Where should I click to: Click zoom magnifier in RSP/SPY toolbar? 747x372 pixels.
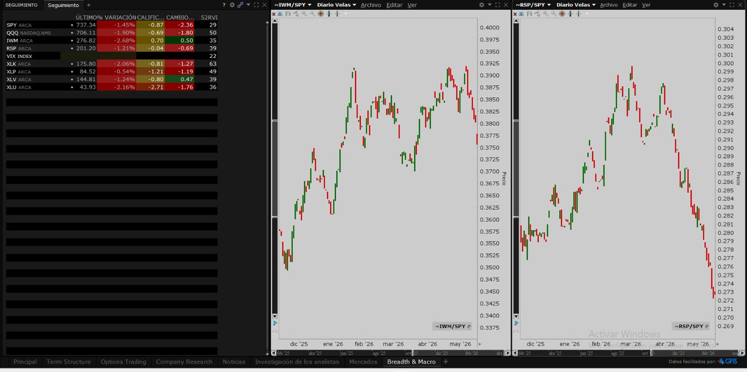click(x=546, y=13)
